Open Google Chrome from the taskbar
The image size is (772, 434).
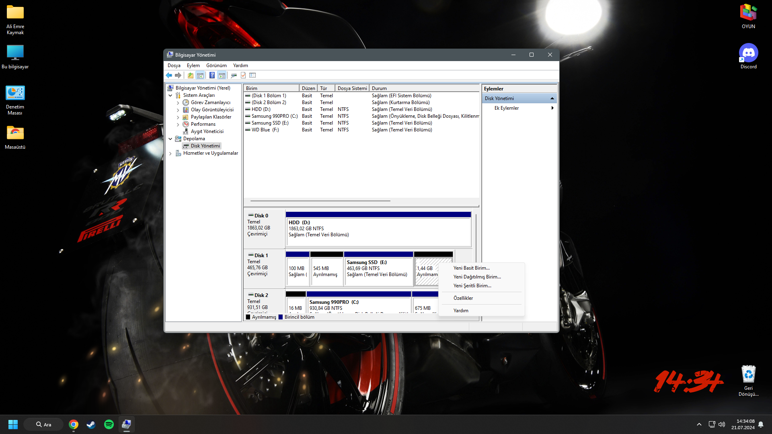74,424
